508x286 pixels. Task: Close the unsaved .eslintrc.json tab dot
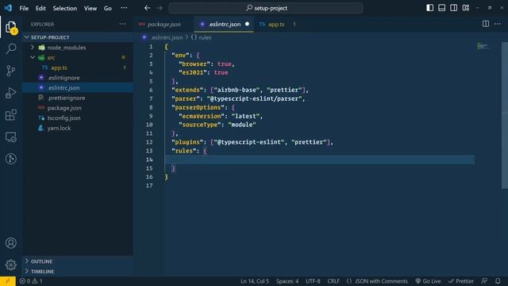pyautogui.click(x=247, y=24)
